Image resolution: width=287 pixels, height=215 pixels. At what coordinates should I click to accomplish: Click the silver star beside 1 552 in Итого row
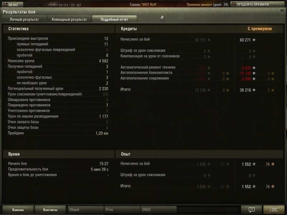(254, 187)
